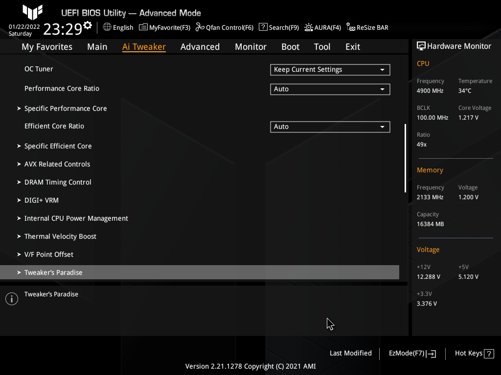This screenshot has height=375, width=501.
Task: Click the Qfan Control(F6) label
Action: click(229, 27)
